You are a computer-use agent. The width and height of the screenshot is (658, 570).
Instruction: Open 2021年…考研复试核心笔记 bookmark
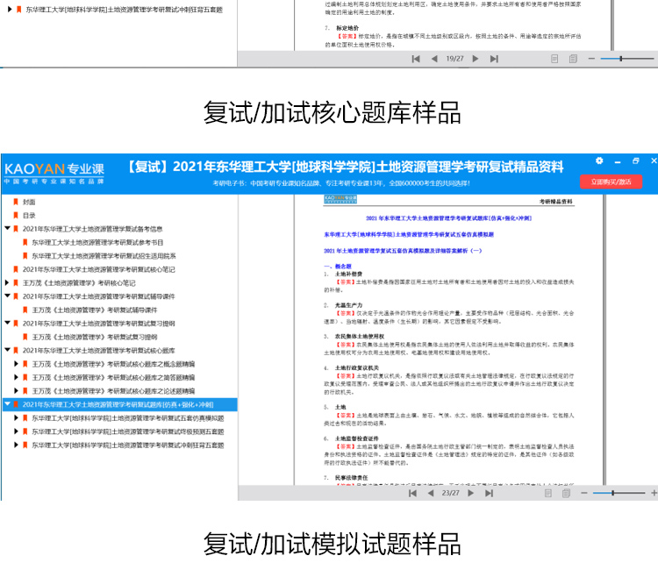coord(98,269)
